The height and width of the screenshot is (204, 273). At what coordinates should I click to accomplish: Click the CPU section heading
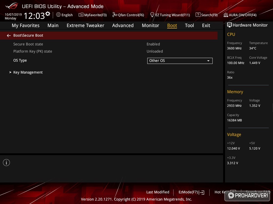[231, 34]
